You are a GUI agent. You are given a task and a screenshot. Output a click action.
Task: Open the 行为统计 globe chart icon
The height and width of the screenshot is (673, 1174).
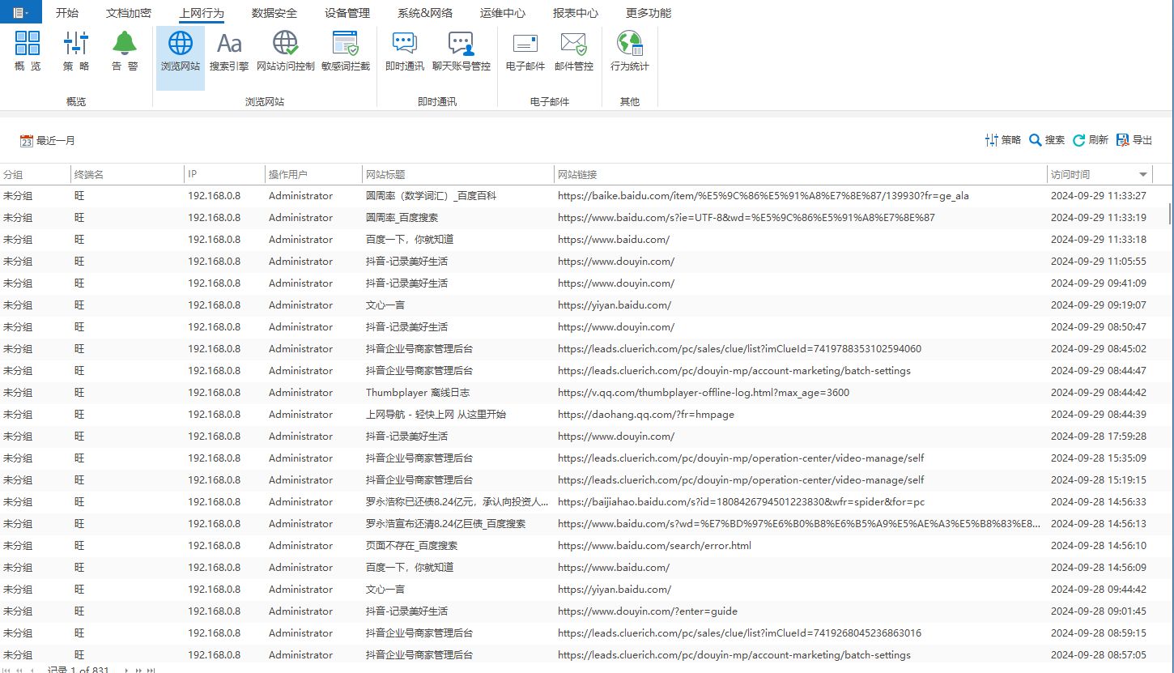point(629,50)
